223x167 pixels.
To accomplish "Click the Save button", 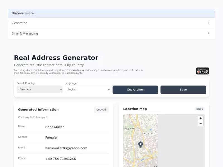I will point(183,90).
